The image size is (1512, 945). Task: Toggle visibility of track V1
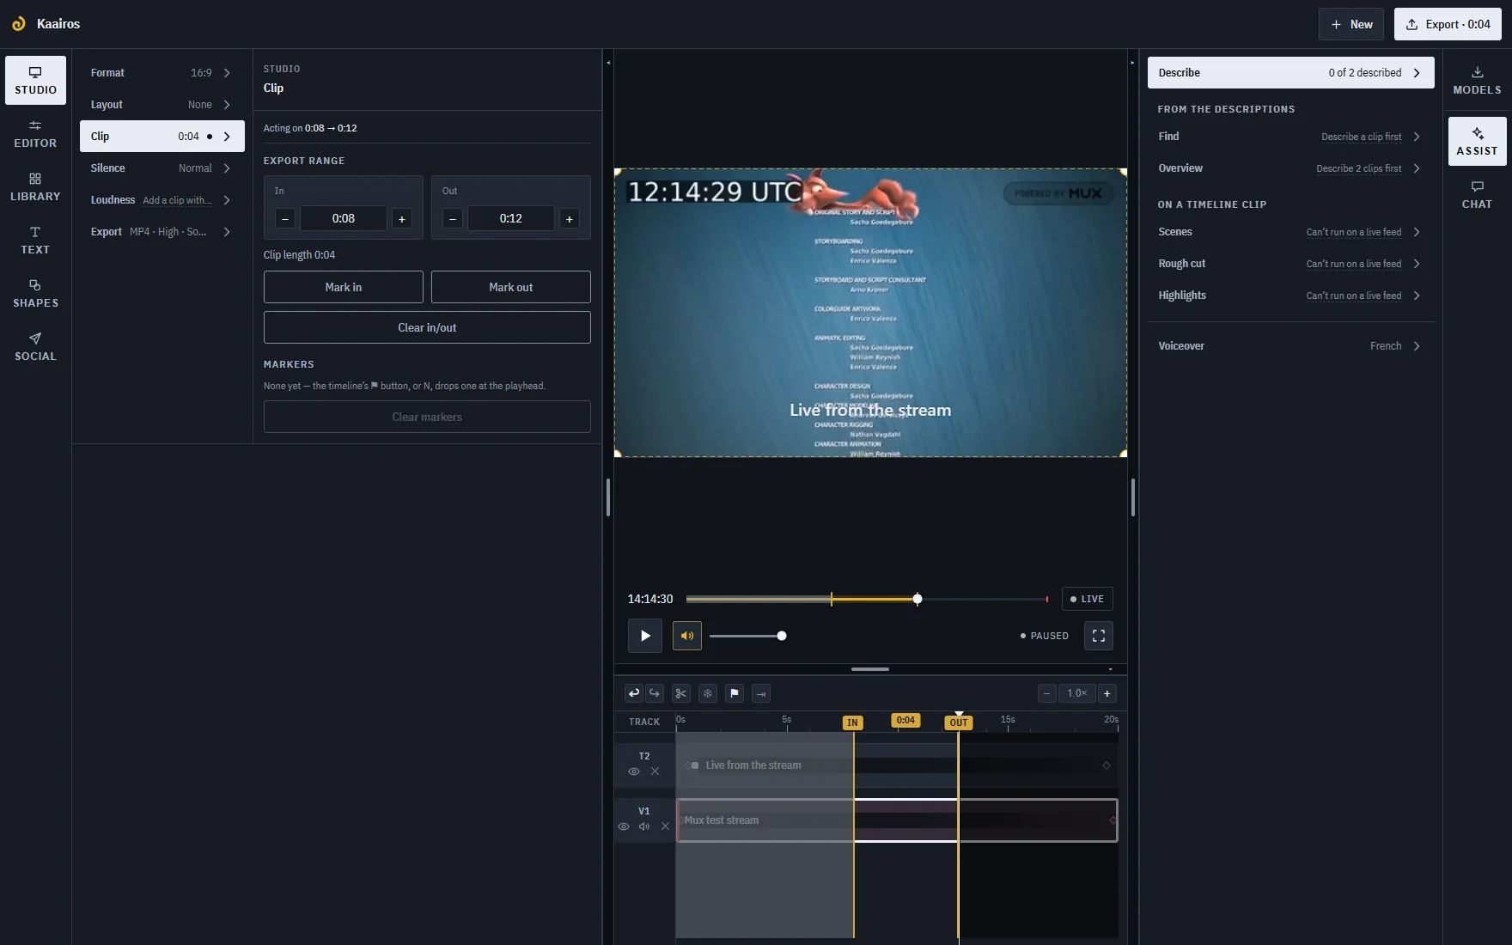tap(624, 826)
